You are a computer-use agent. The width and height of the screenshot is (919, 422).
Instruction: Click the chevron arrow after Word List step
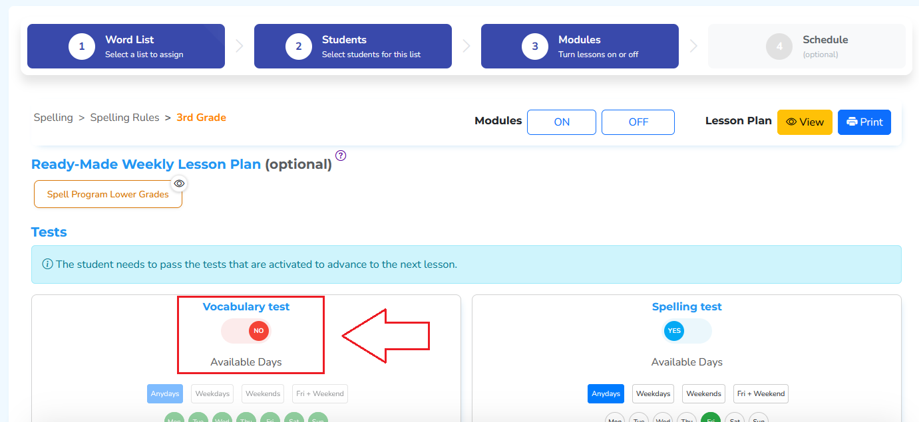point(240,47)
